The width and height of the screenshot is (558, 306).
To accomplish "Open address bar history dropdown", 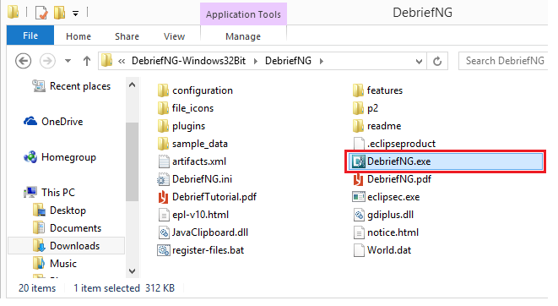I will coord(419,61).
